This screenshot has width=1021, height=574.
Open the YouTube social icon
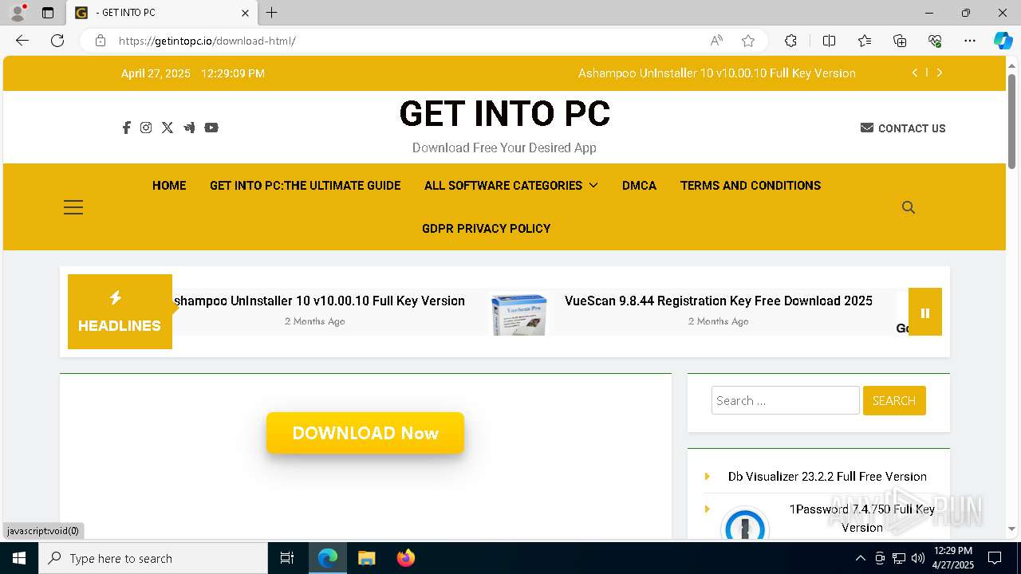(211, 128)
